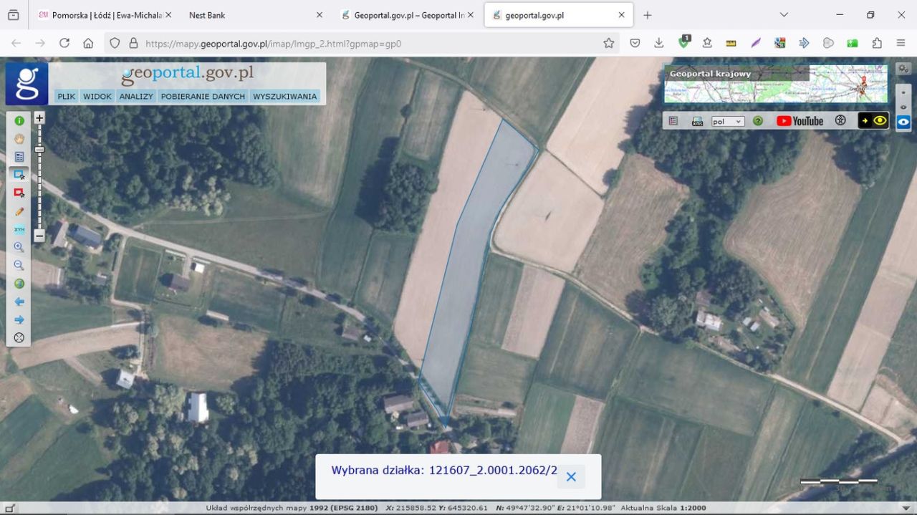This screenshot has height=515, width=917.
Task: Click the YouTube link
Action: [800, 120]
